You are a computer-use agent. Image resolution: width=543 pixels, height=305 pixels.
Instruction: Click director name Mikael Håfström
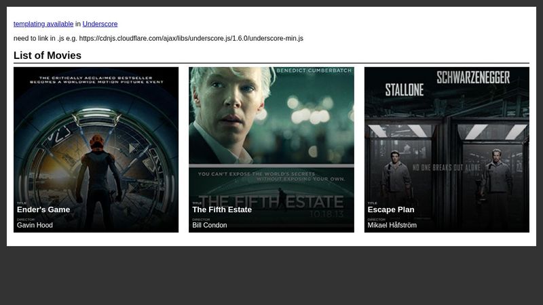392,225
